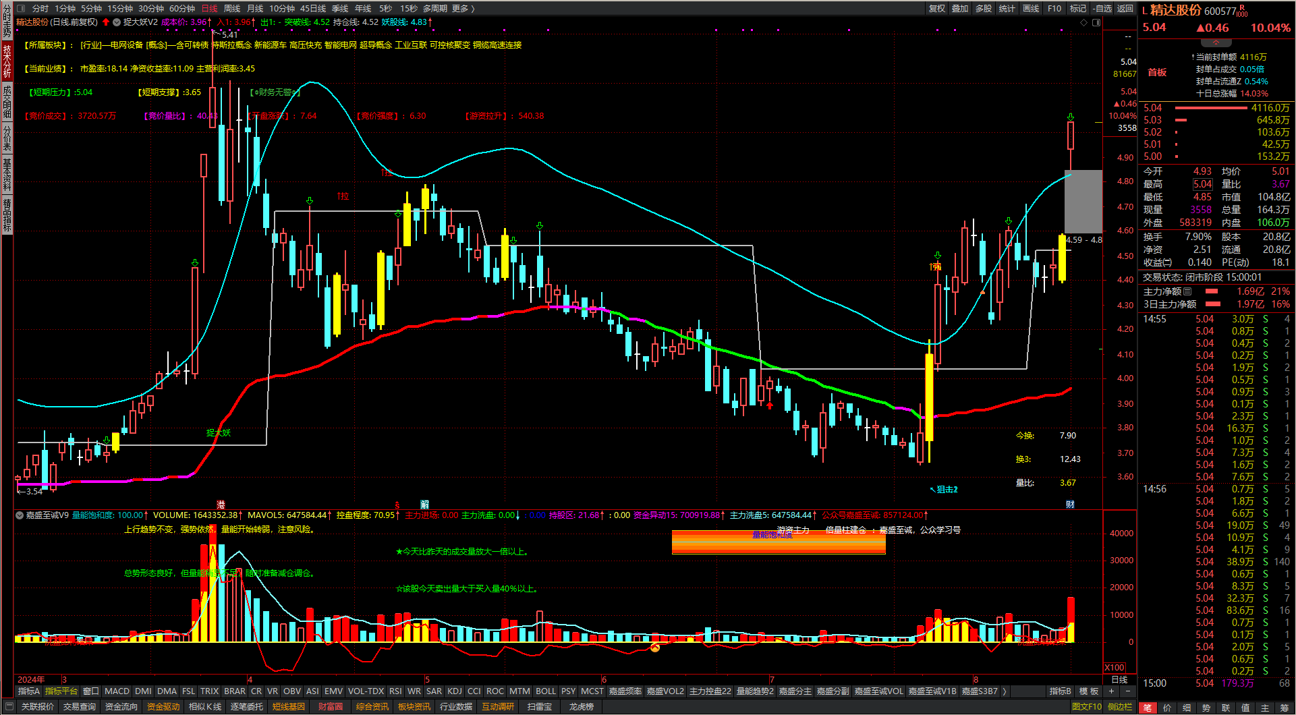Click the green 狙击2 signal marker
Image resolution: width=1296 pixels, height=715 pixels.
point(945,490)
